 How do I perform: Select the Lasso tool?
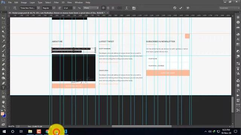(x=3, y=27)
